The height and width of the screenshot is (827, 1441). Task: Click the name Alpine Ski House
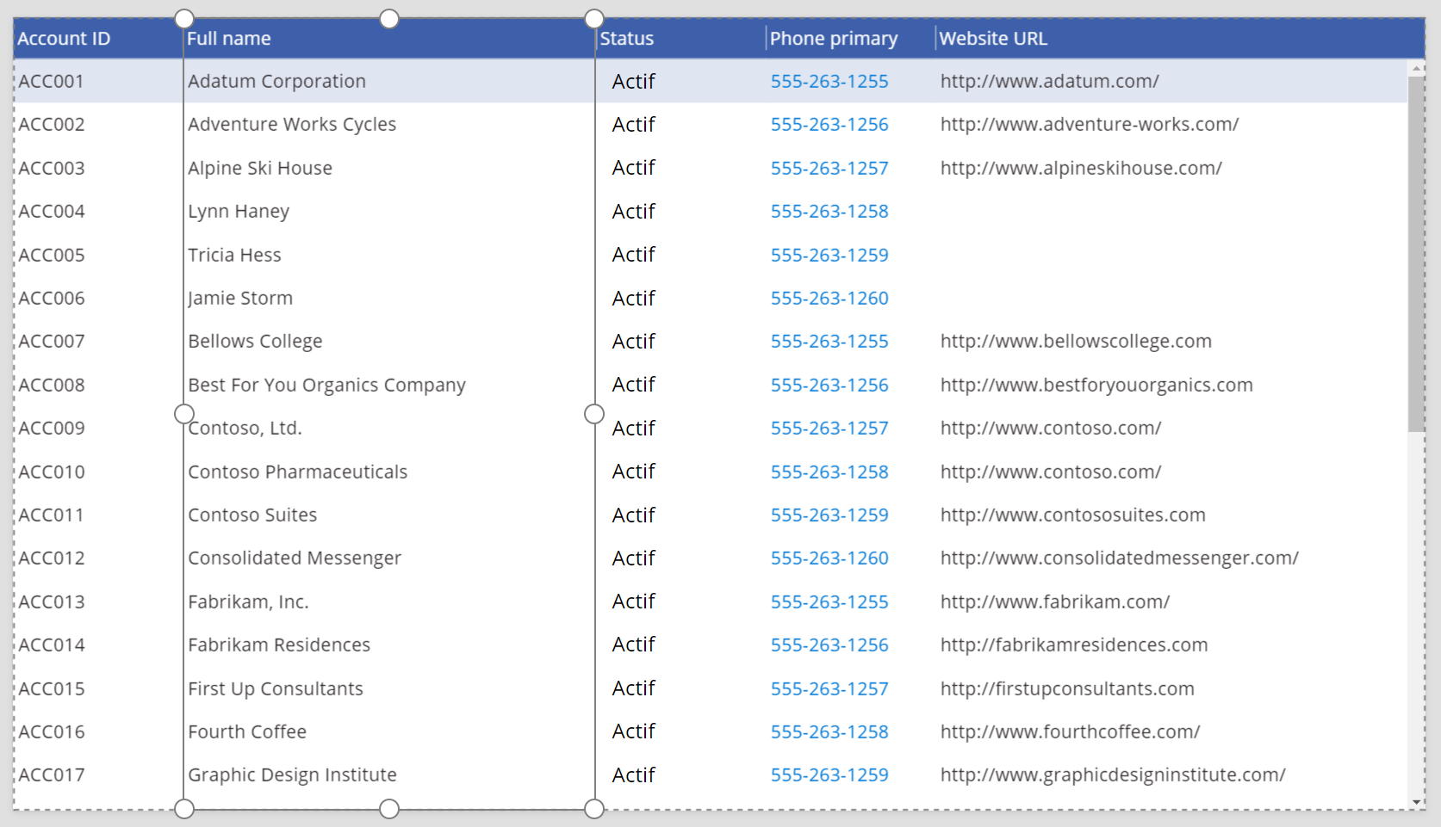(260, 169)
